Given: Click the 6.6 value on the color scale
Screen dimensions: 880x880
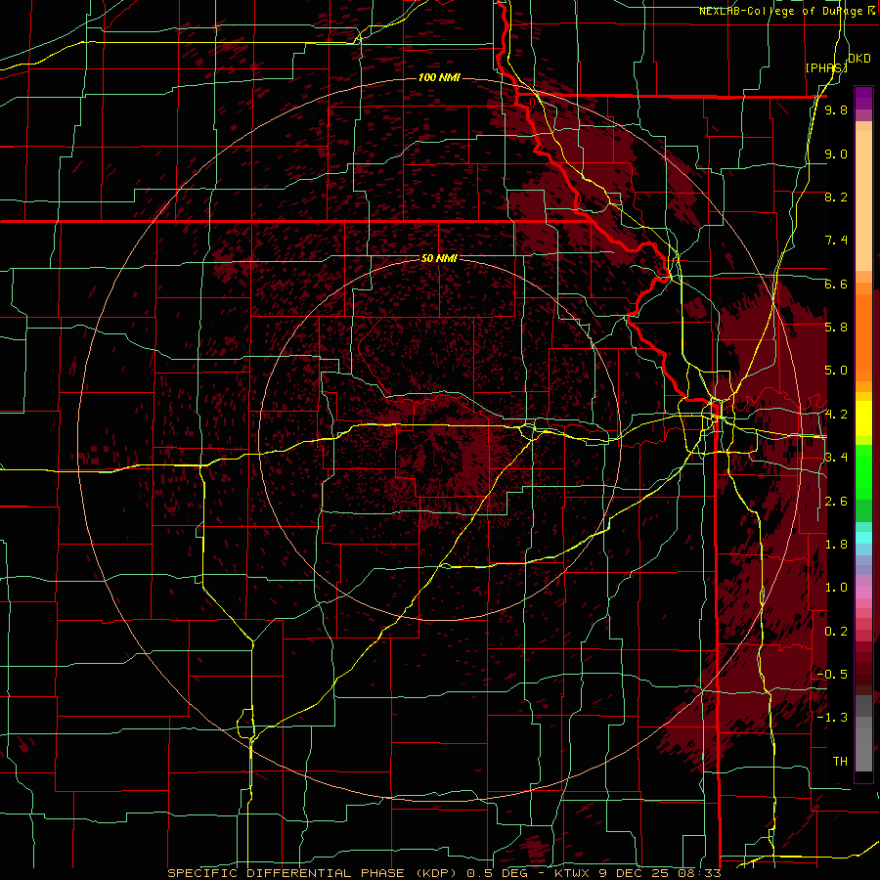Looking at the screenshot, I should pyautogui.click(x=836, y=285).
